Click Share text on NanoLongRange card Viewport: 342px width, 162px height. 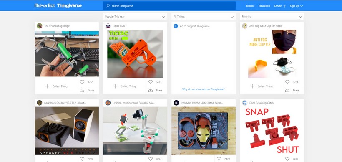(91, 90)
